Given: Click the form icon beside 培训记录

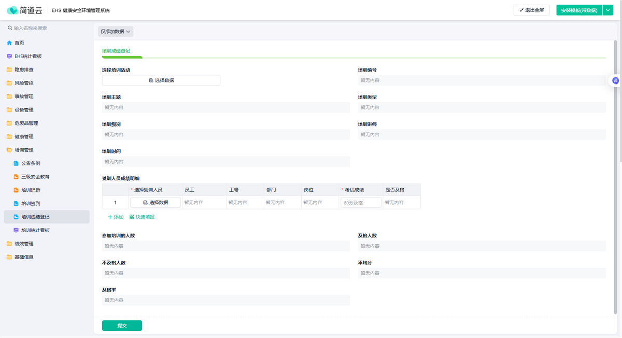Looking at the screenshot, I should point(16,190).
